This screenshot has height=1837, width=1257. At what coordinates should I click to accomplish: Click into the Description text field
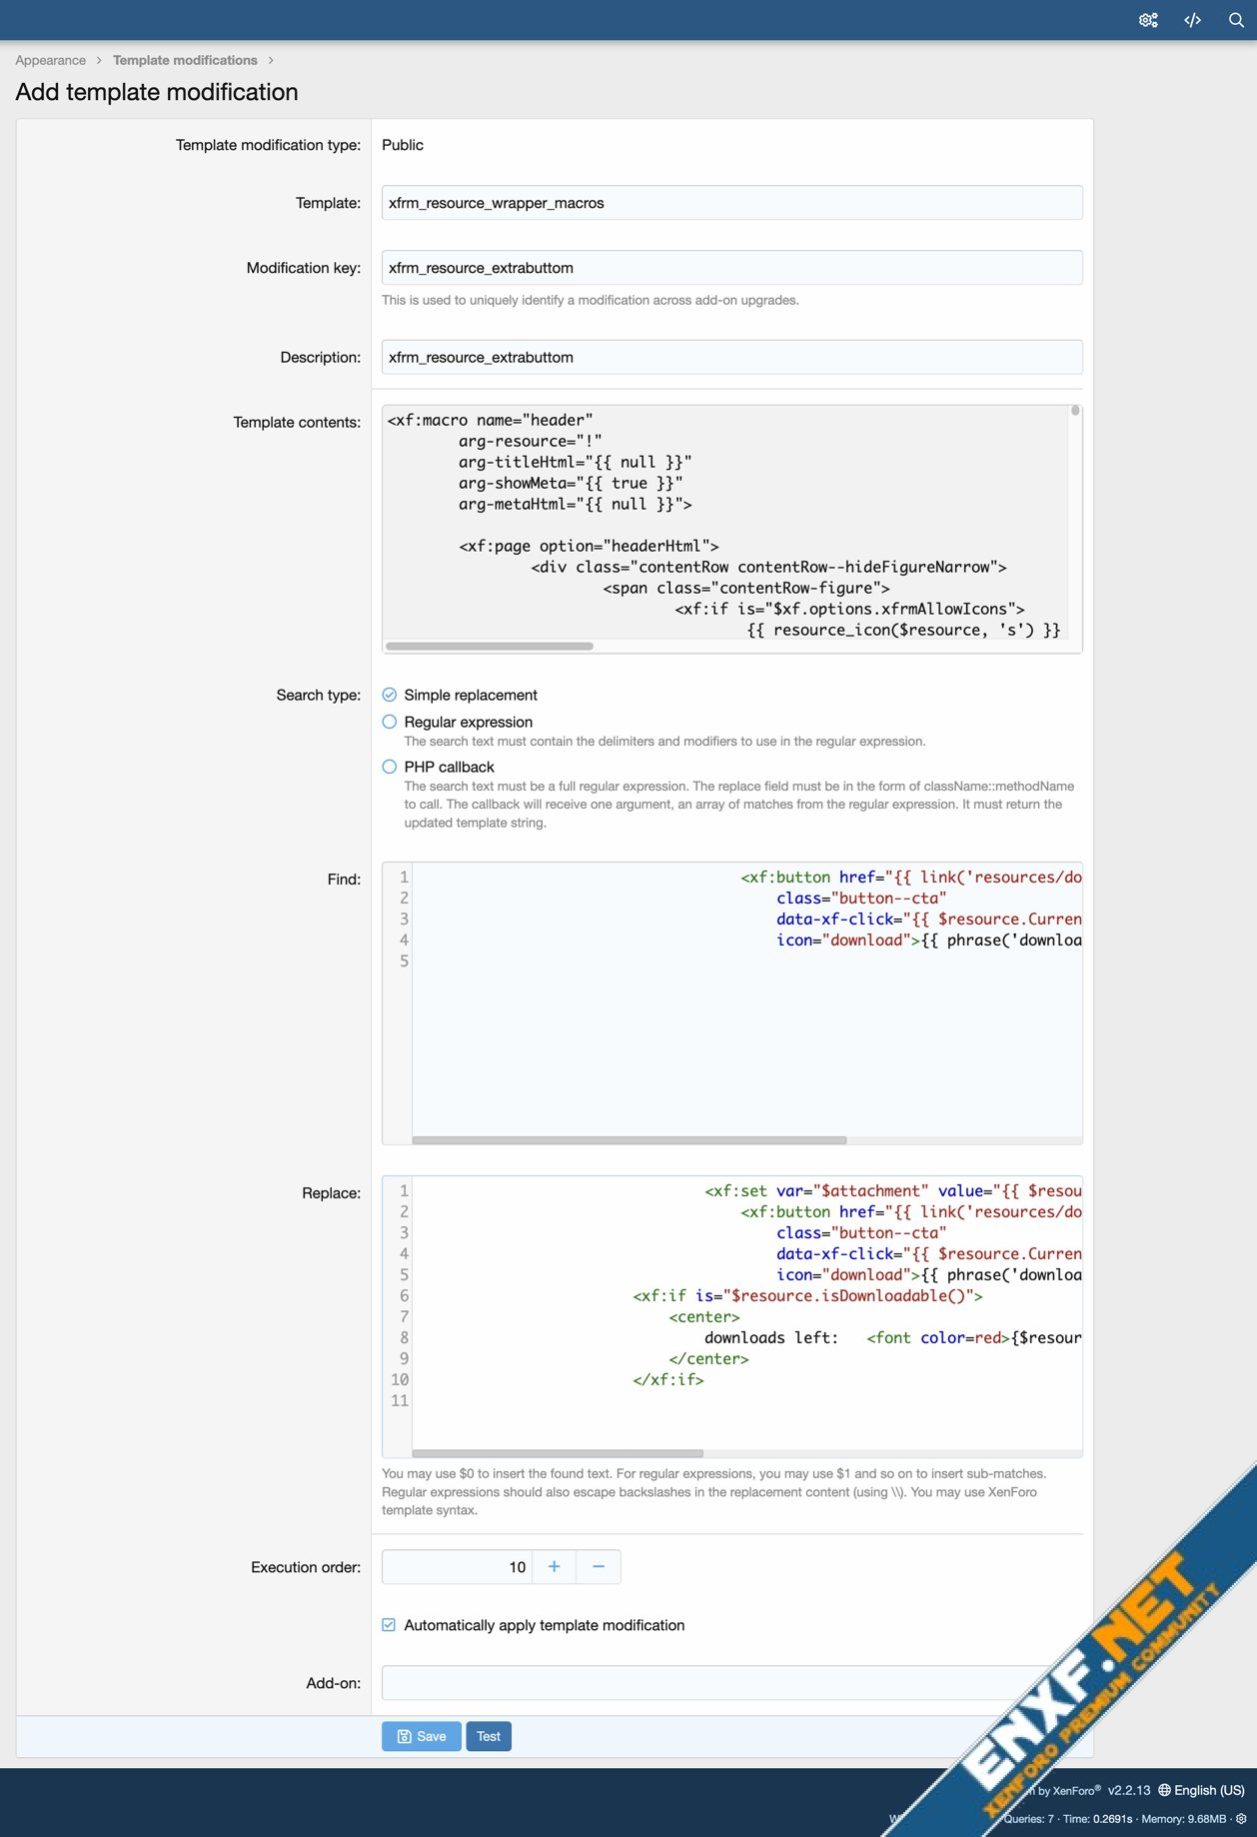coord(731,357)
